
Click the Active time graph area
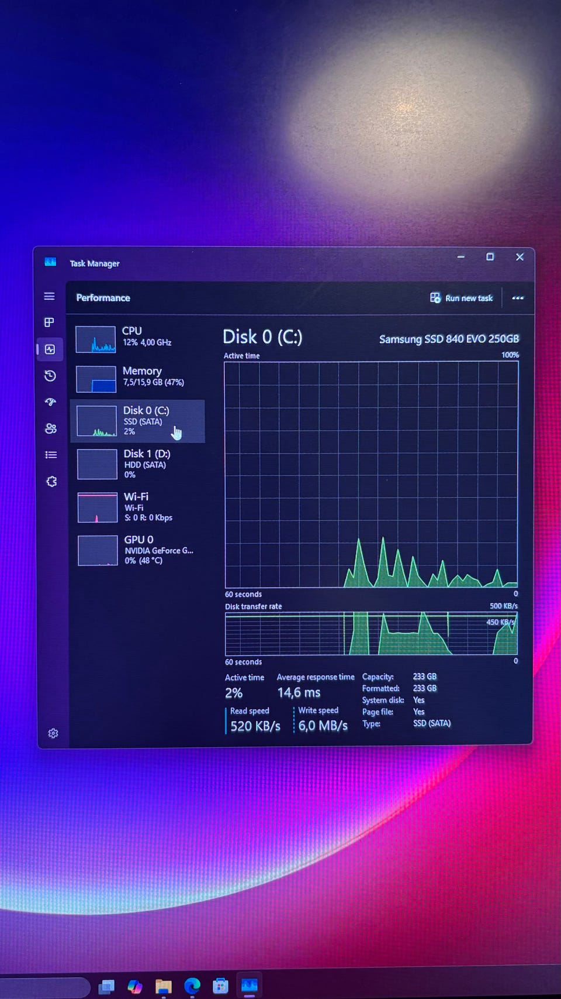pyautogui.click(x=371, y=475)
